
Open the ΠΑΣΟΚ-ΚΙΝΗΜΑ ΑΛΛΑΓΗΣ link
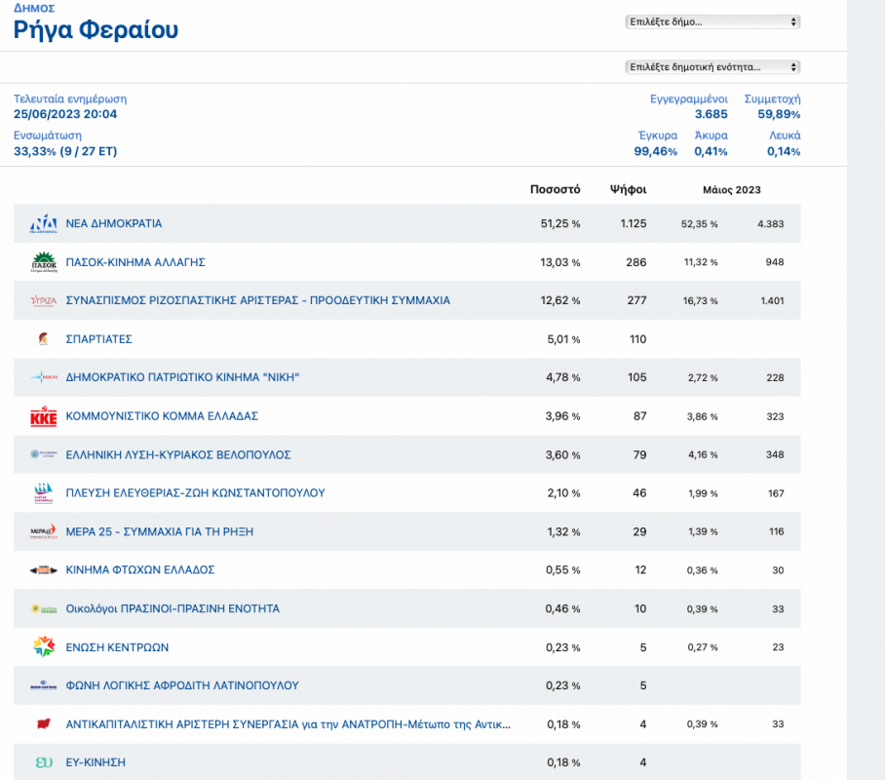tap(135, 262)
